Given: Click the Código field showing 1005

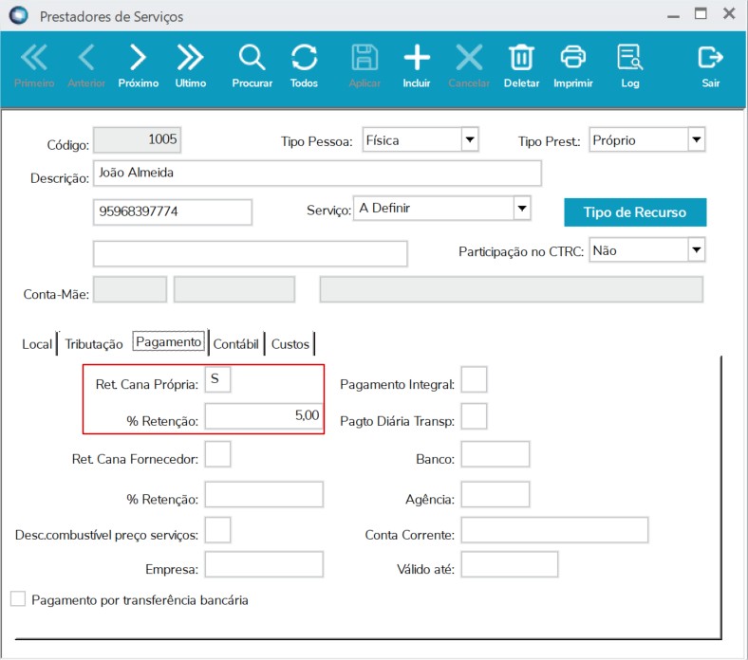Looking at the screenshot, I should click(x=137, y=139).
